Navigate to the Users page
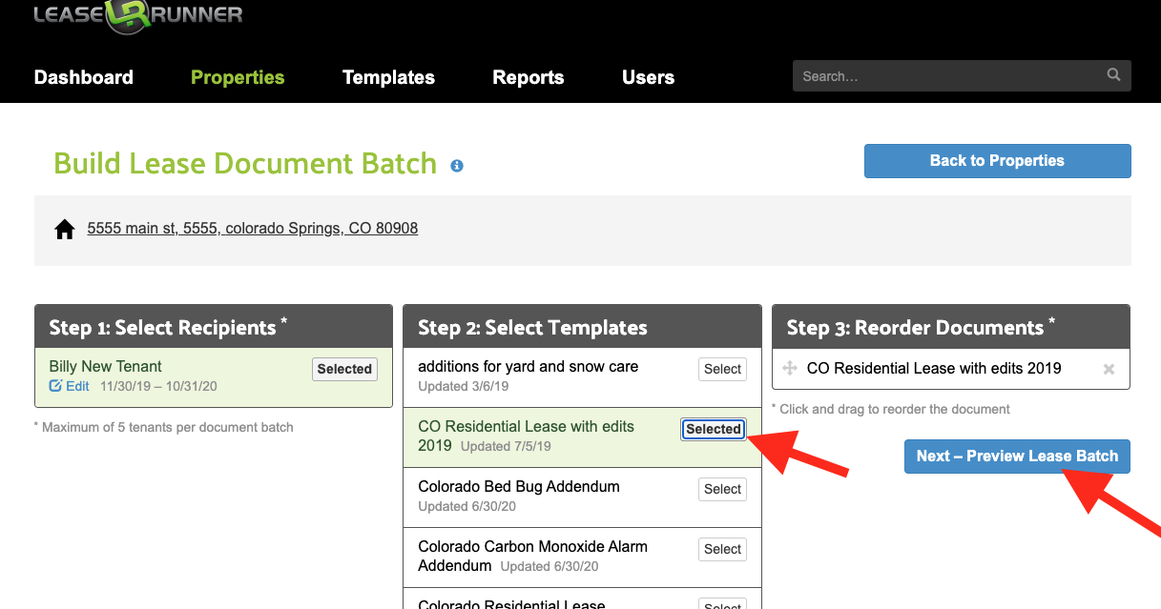1161x609 pixels. coord(648,77)
